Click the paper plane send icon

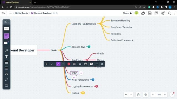point(163,13)
